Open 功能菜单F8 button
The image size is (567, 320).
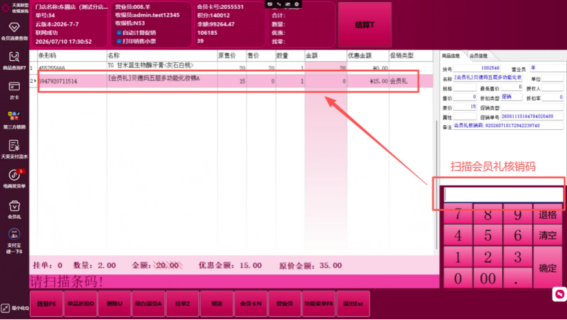(318, 304)
